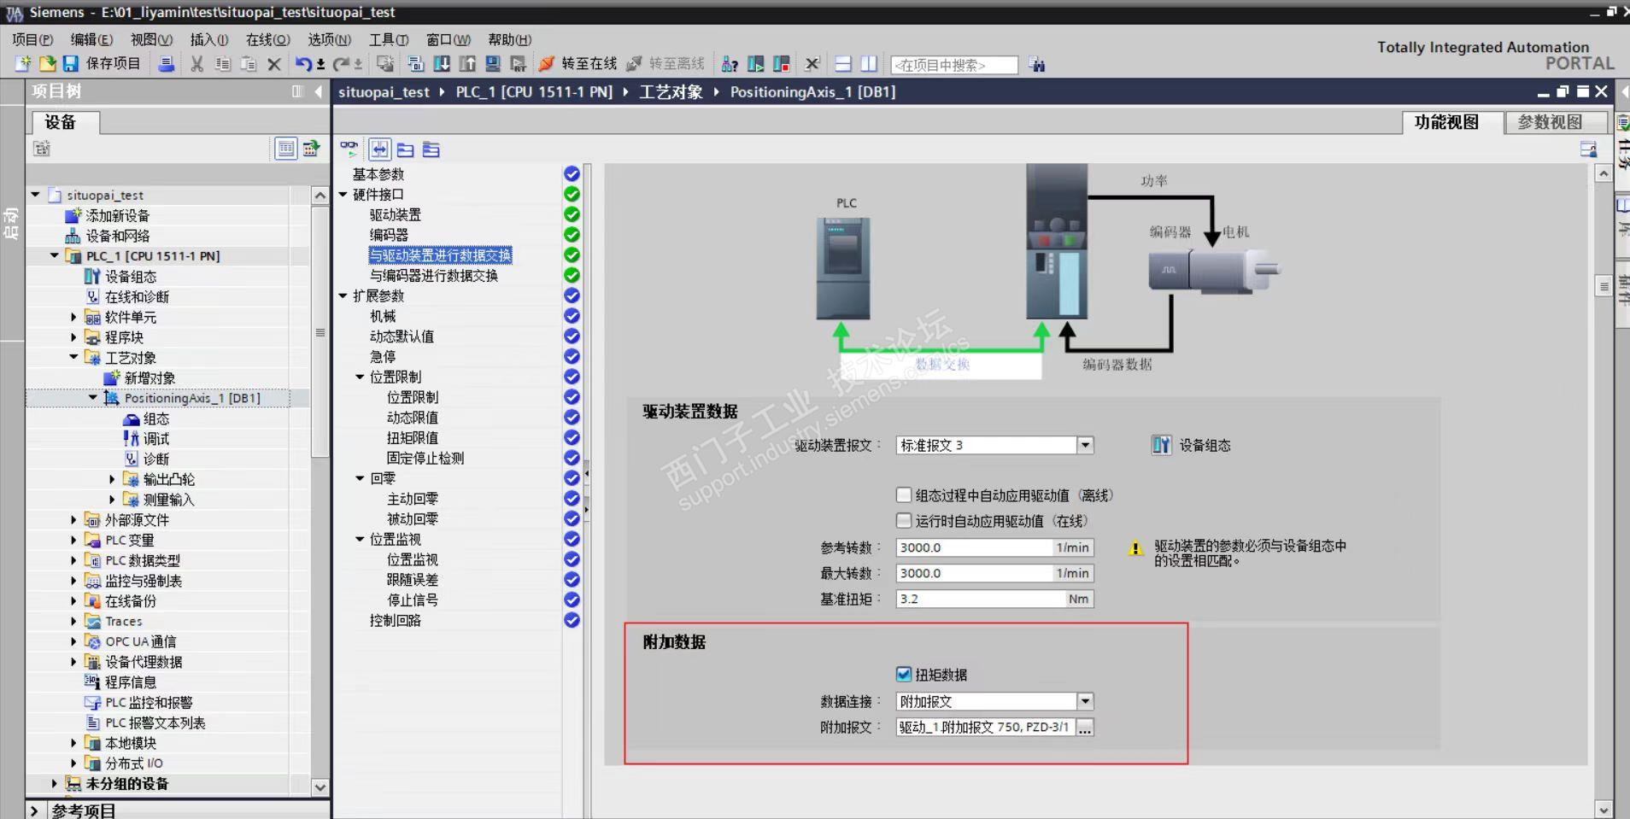This screenshot has width=1630, height=819.
Task: Open the 项目(P) menu
Action: pos(32,39)
